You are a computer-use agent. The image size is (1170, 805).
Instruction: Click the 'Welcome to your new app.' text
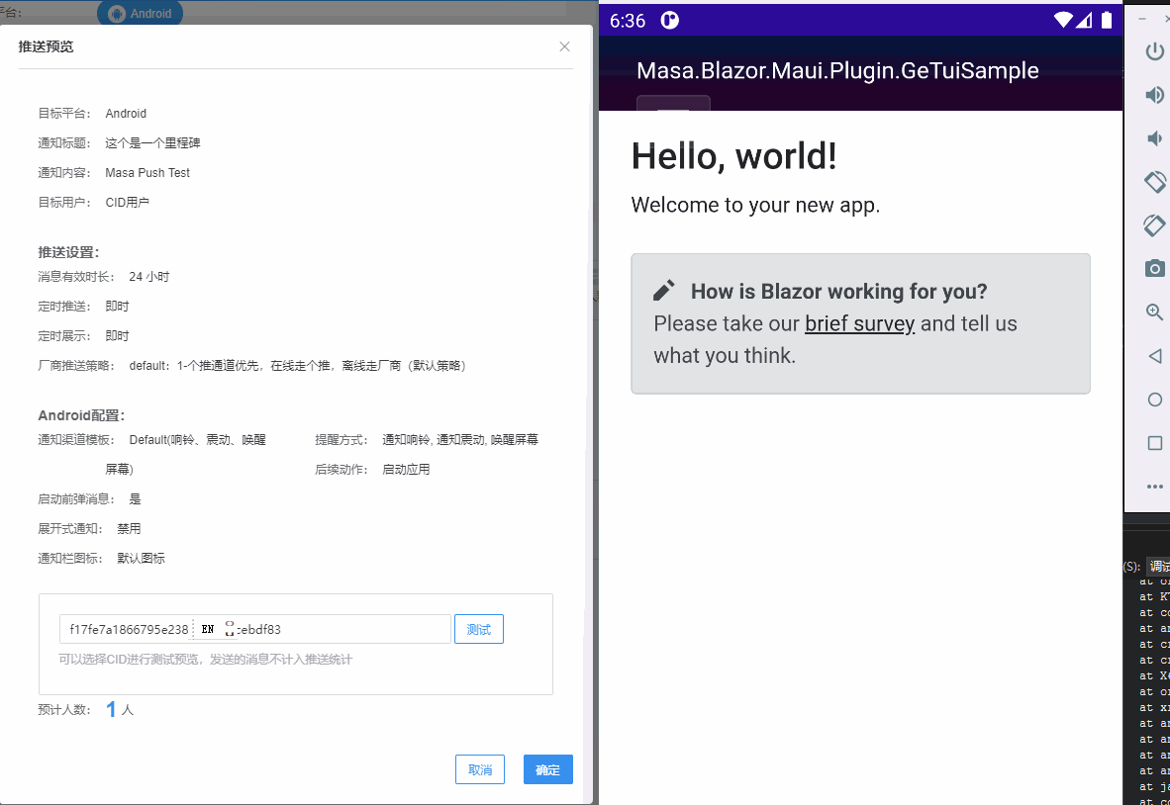click(755, 205)
